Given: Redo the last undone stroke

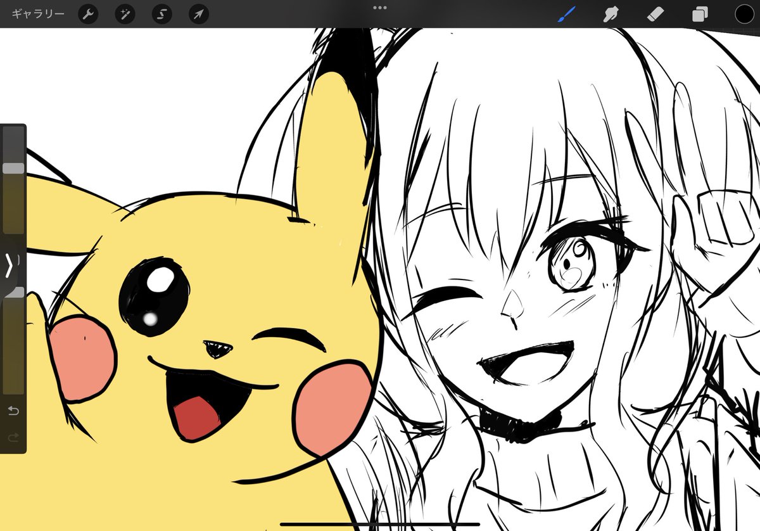Looking at the screenshot, I should tap(13, 437).
